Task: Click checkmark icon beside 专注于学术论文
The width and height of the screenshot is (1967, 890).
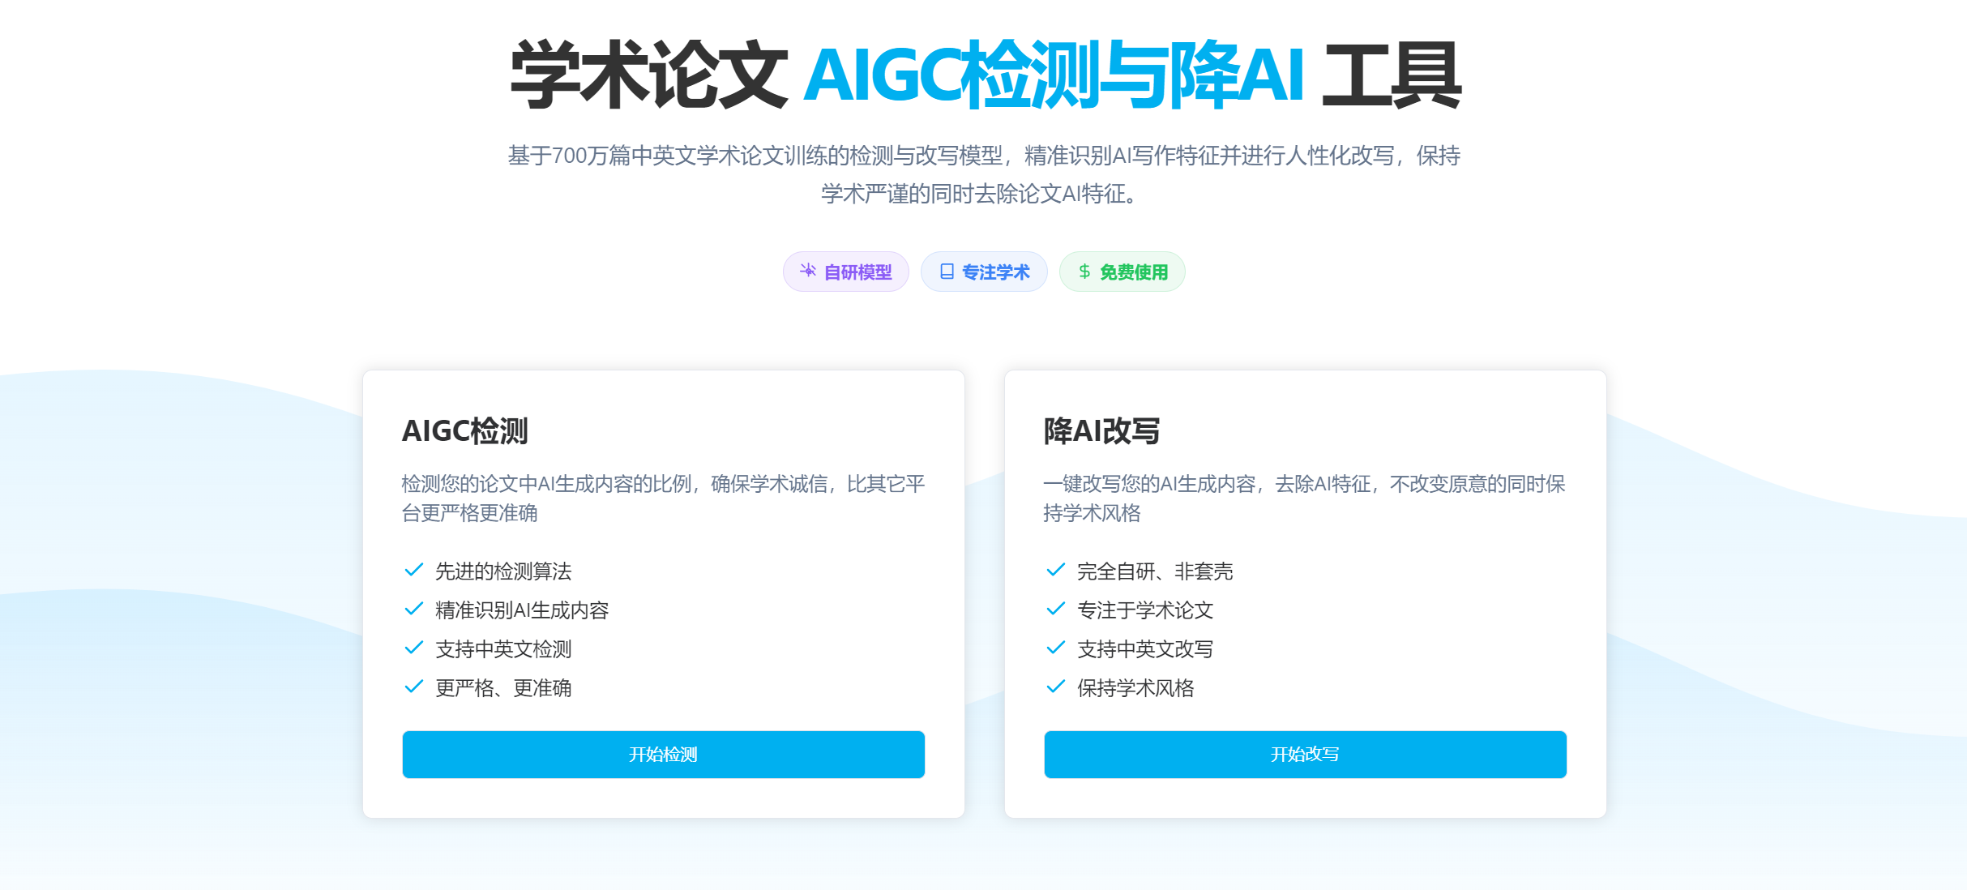Action: click(1056, 609)
